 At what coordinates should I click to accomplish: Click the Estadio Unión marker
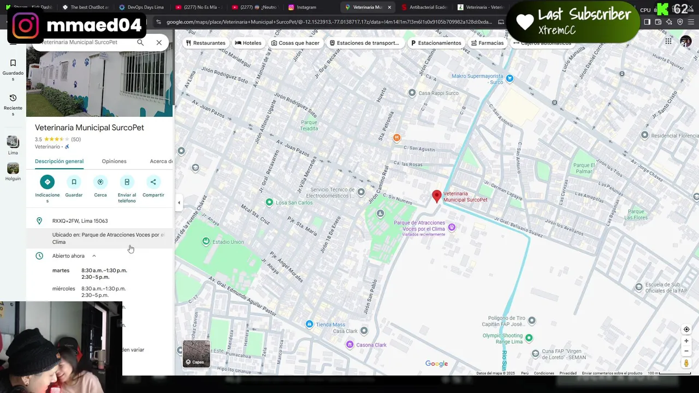click(x=206, y=241)
